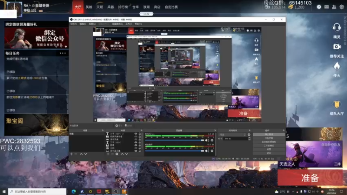Open source properties gear in the Sources panel
Image resolution: width=347 pixels, height=195 pixels.
pos(117,154)
